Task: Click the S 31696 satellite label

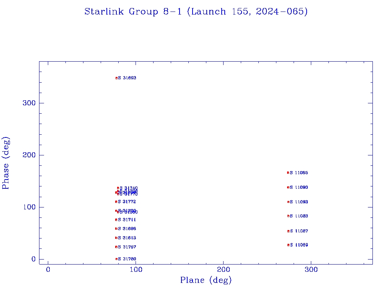Action: pyautogui.click(x=127, y=229)
